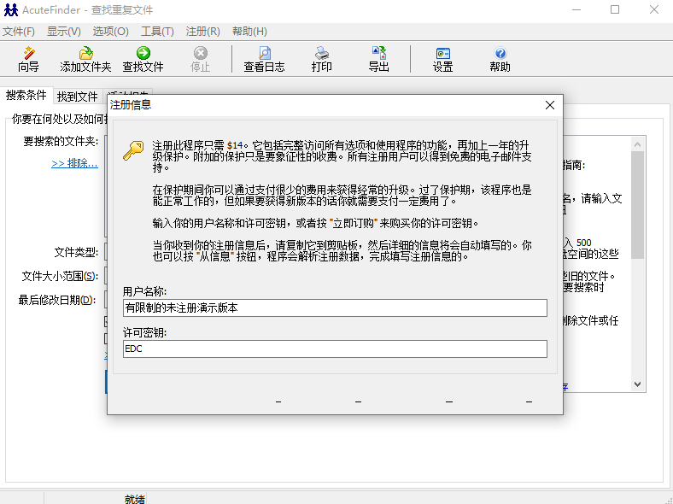Open Settings (设置) toolbar icon
Screen dimensions: 673x504
[x=443, y=53]
